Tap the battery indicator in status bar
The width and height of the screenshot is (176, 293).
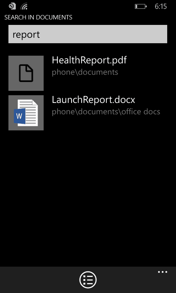pos(141,6)
